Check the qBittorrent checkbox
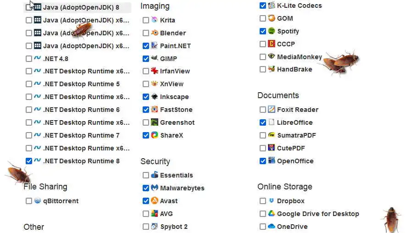The height and width of the screenshot is (233, 411). point(29,201)
